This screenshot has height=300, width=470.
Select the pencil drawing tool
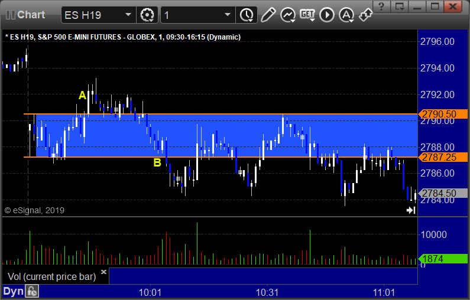click(268, 15)
